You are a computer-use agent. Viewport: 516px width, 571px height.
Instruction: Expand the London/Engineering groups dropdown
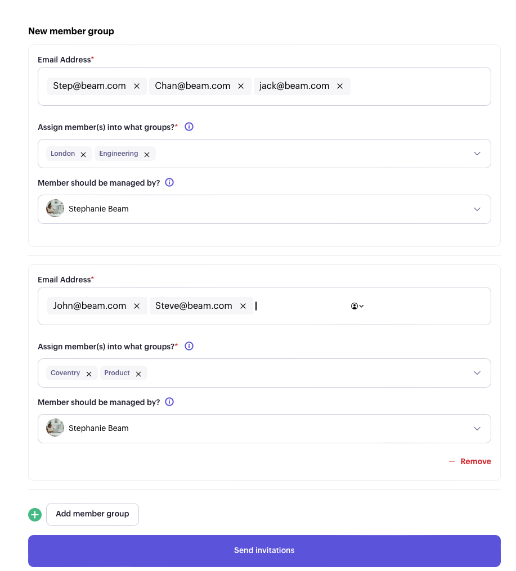(477, 154)
